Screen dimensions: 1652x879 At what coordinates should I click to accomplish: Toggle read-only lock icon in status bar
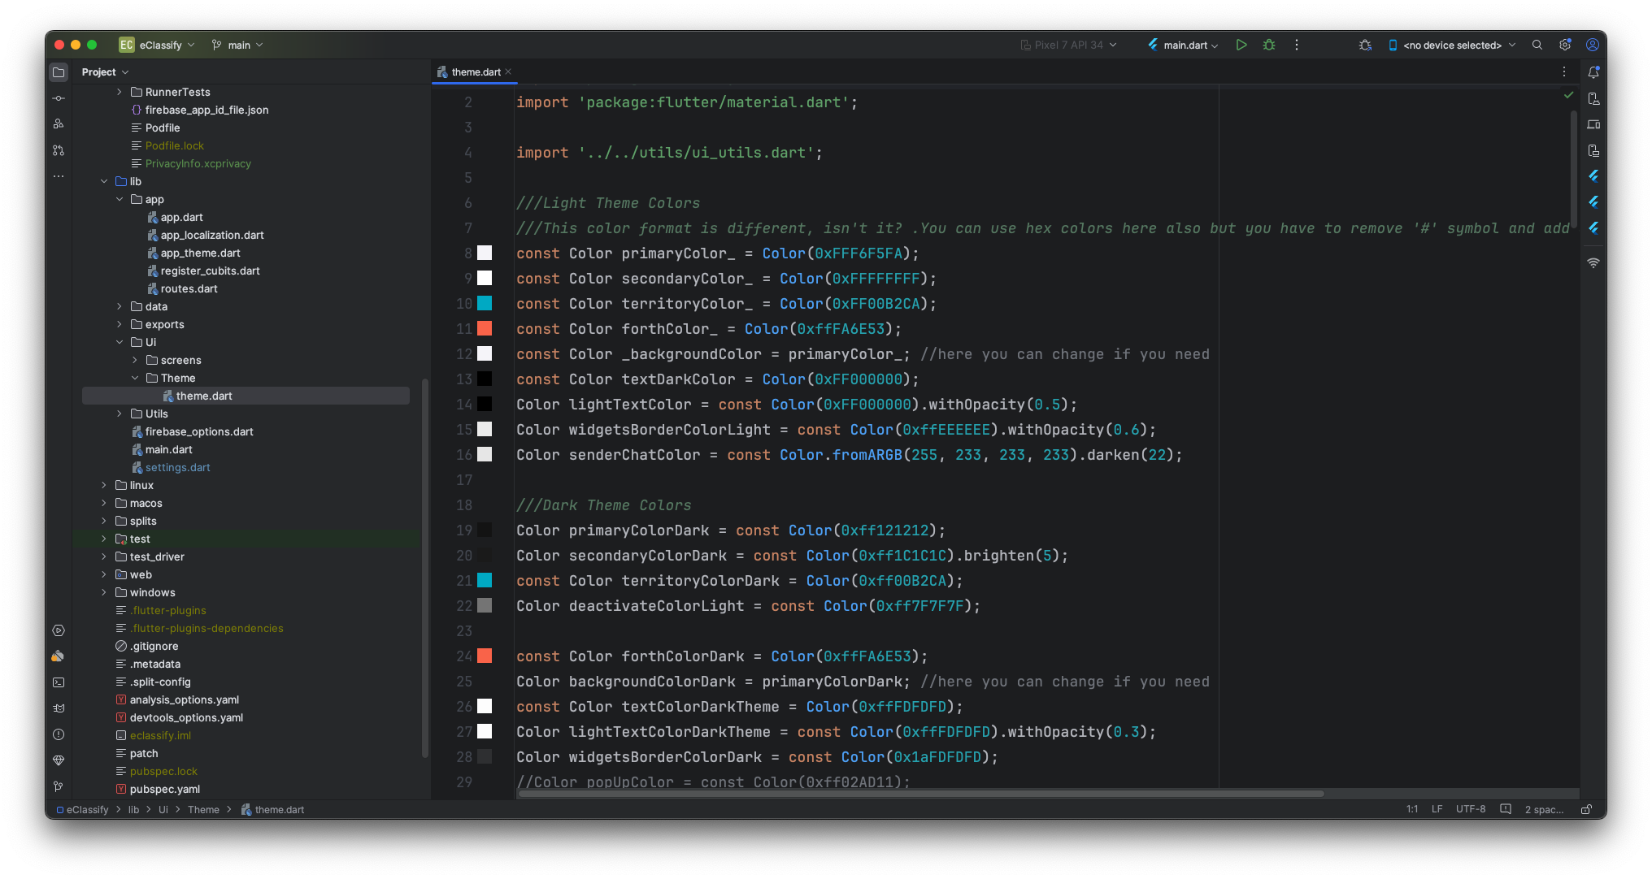1585,809
